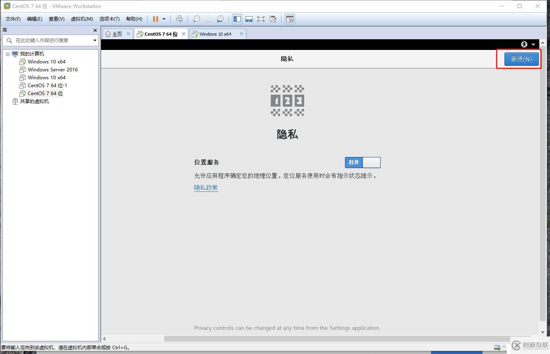Select 我的计算机 in the library tree
This screenshot has width=550, height=354.
(x=32, y=54)
